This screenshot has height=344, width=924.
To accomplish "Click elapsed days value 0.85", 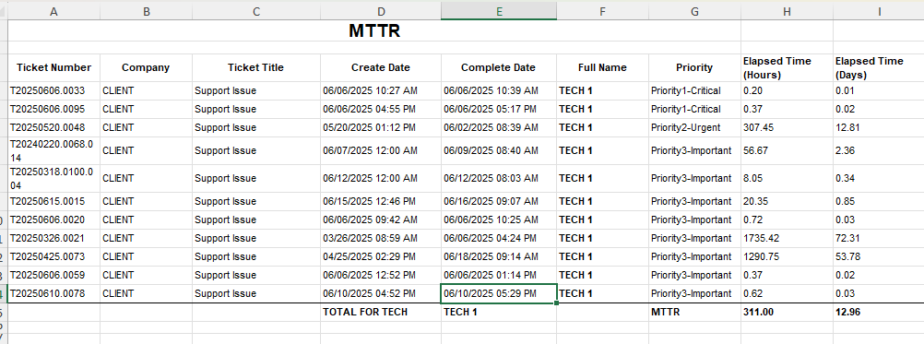I will point(879,201).
